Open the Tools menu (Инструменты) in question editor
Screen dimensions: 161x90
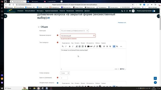[90, 43]
